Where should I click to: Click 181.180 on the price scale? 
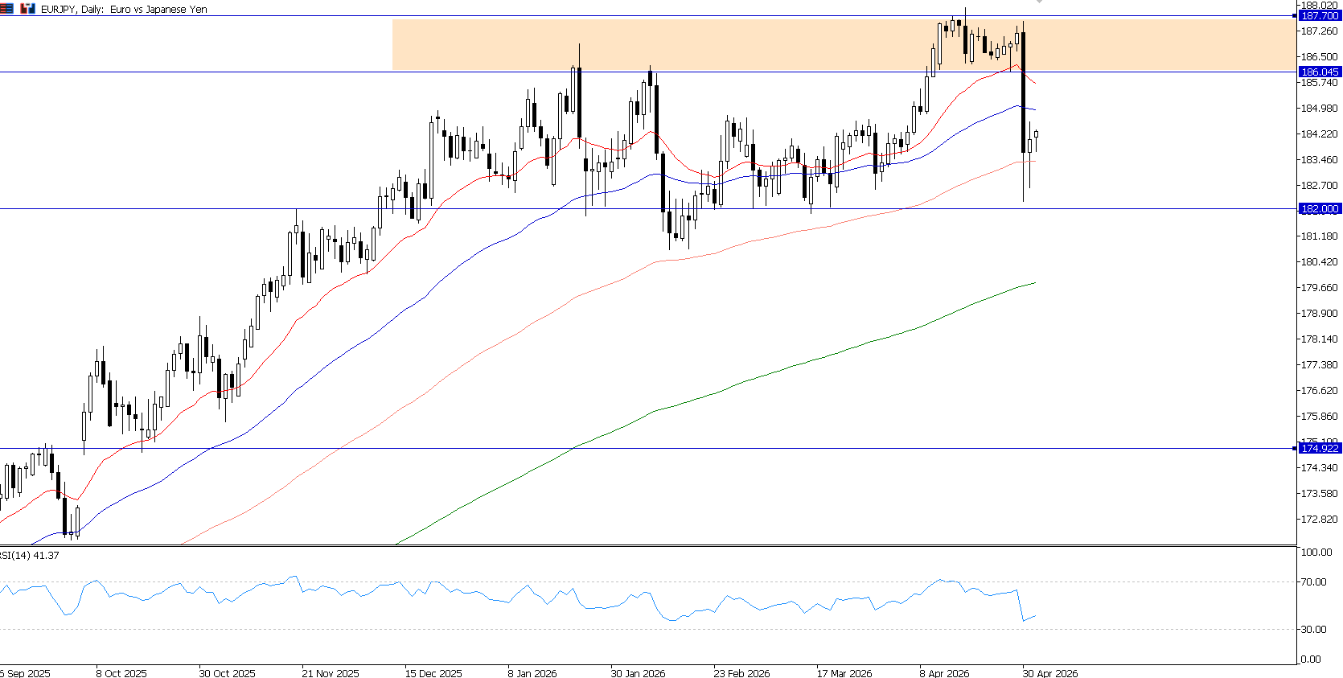click(x=1320, y=236)
